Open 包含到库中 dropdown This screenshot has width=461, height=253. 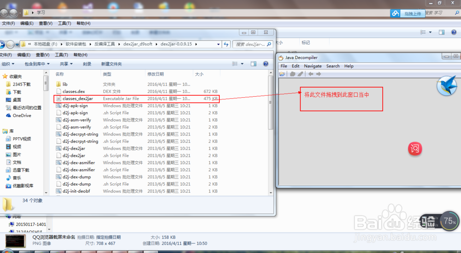(37, 64)
